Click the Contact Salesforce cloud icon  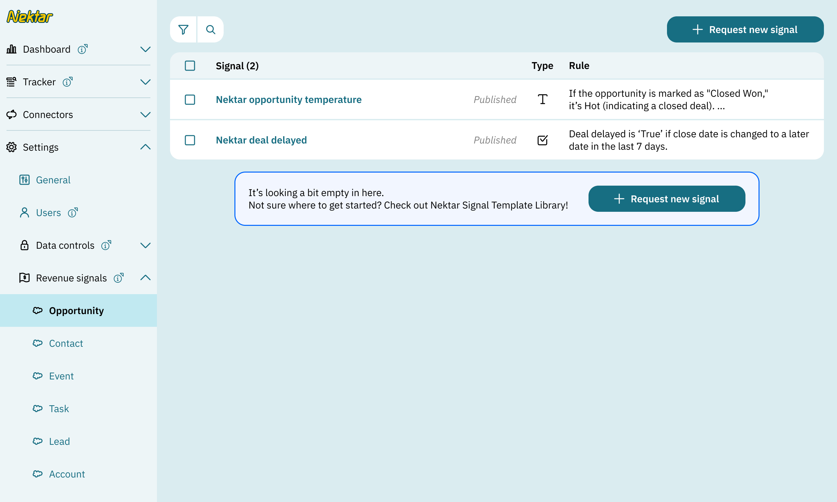pyautogui.click(x=38, y=343)
